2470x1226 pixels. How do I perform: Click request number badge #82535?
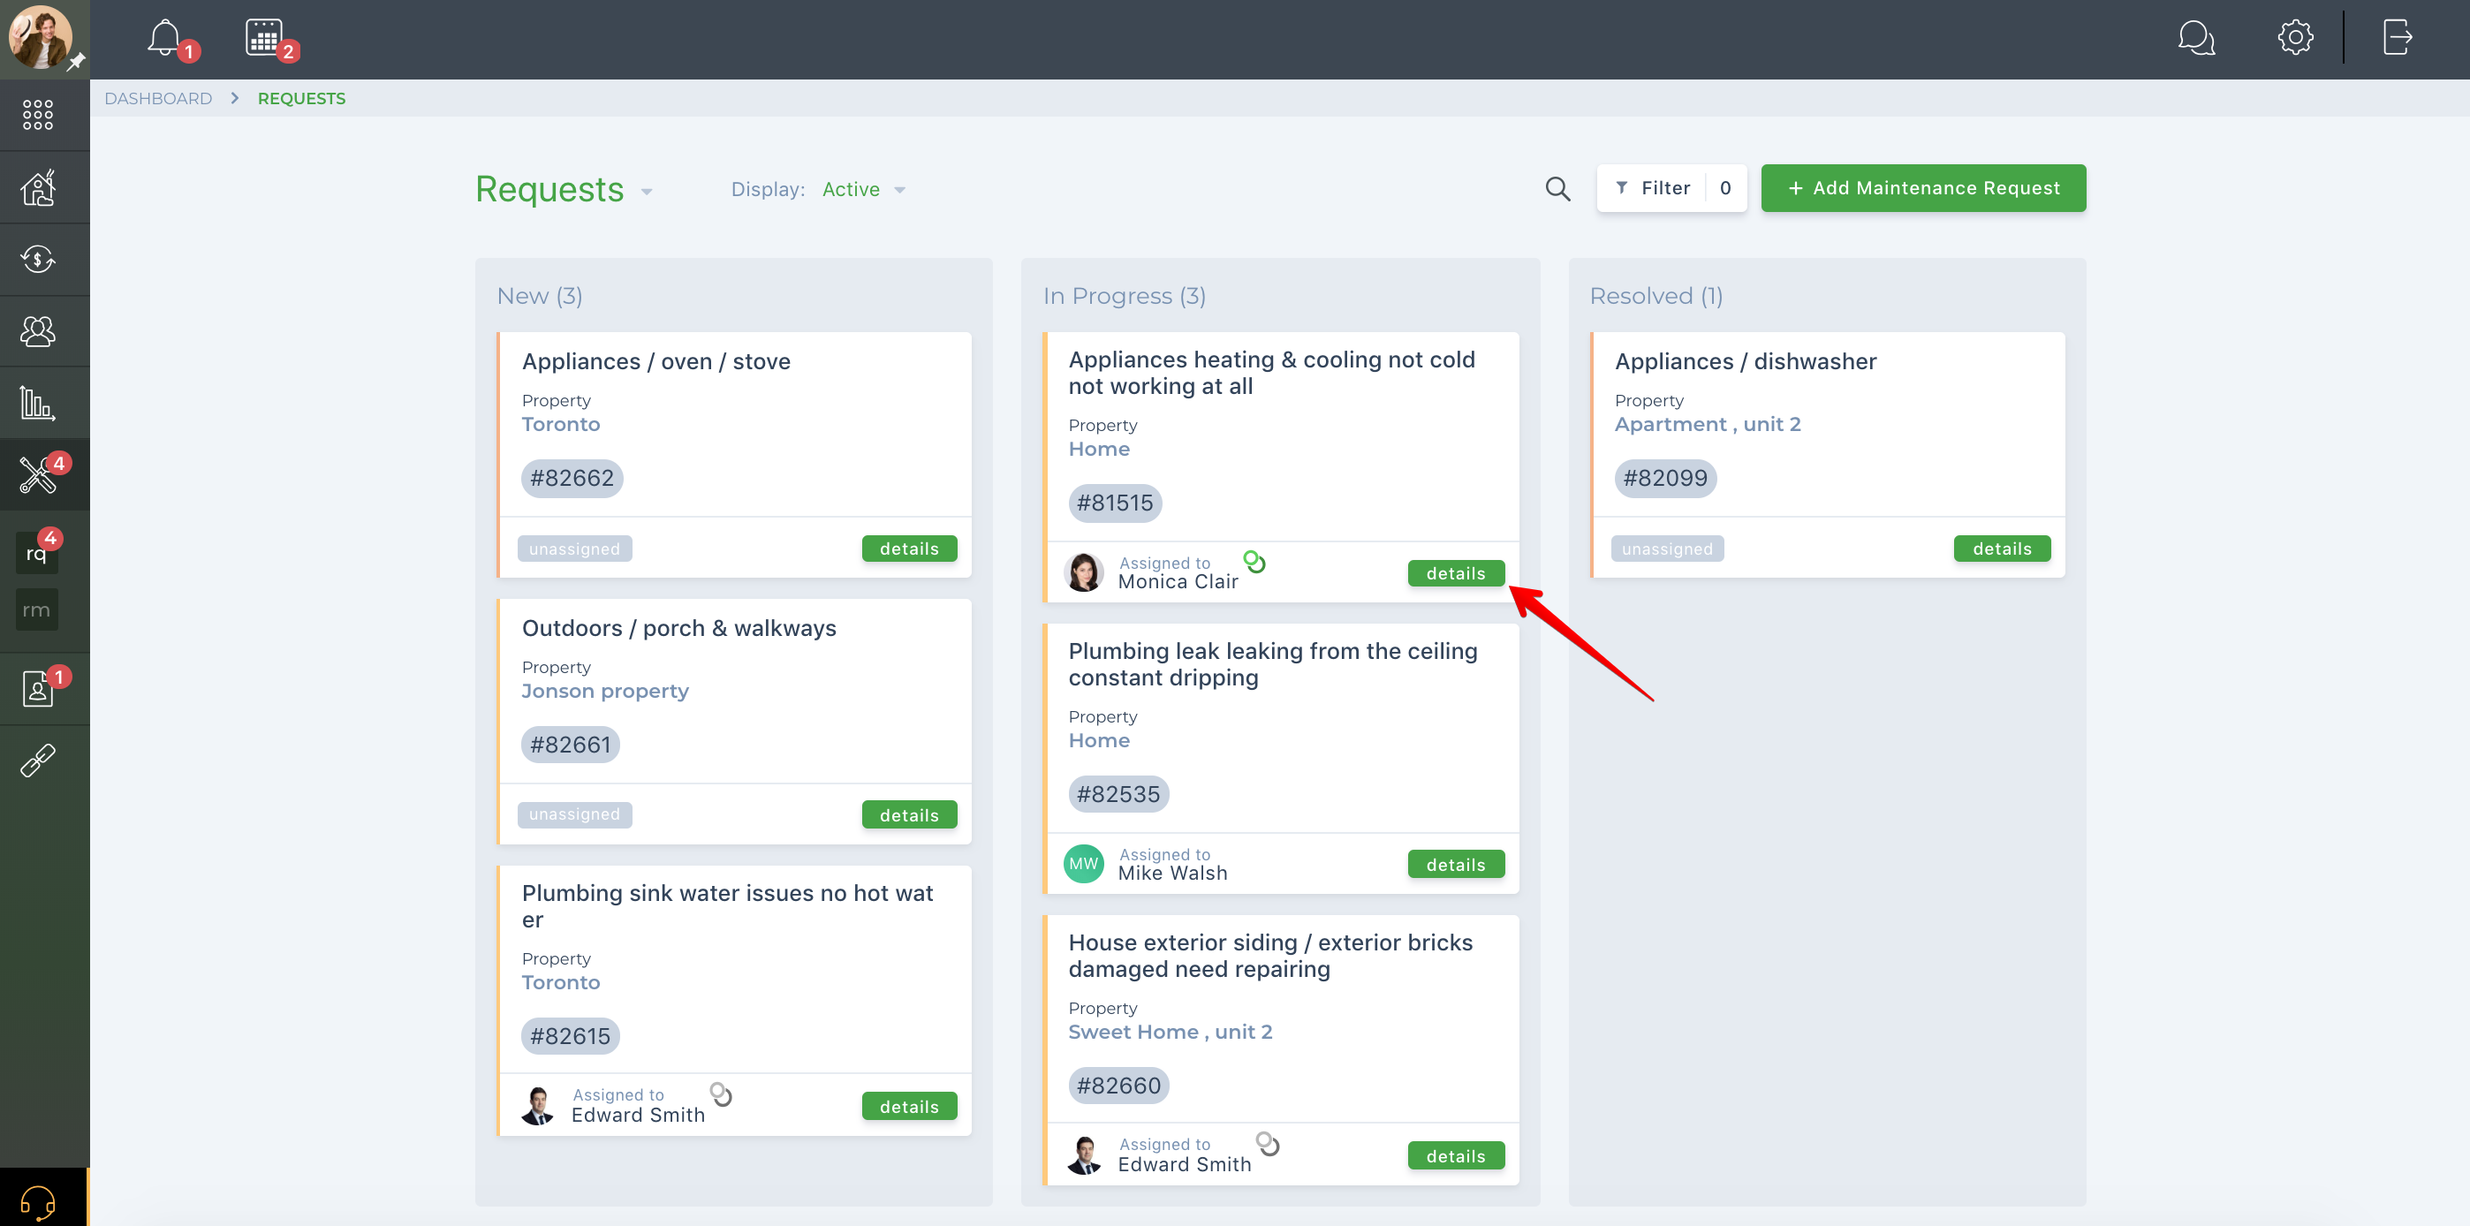click(x=1118, y=795)
